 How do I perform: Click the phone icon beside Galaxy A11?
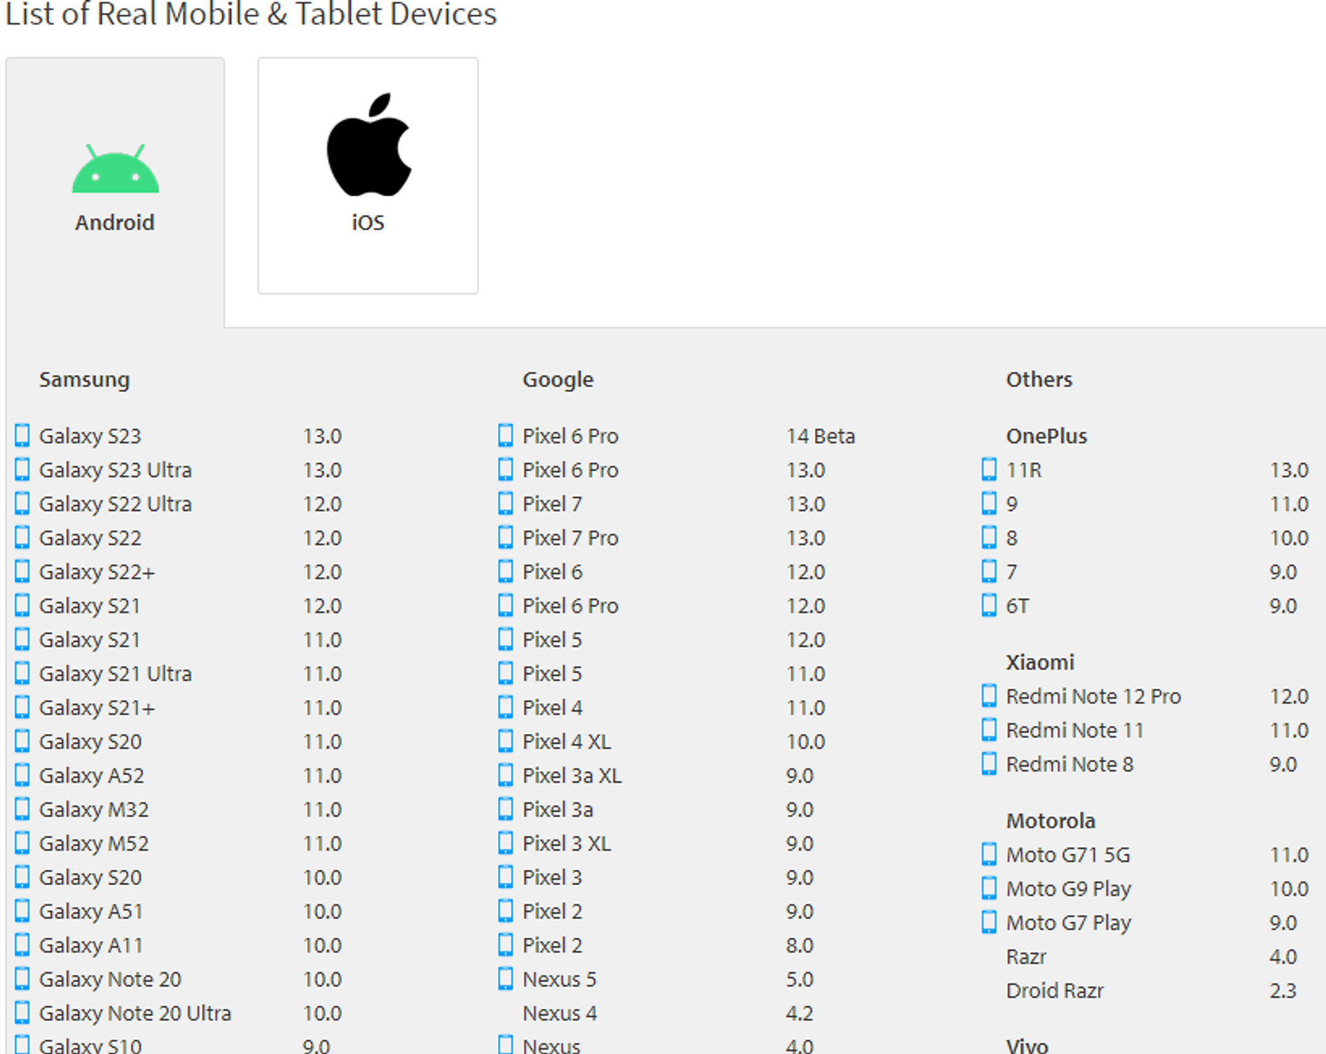22,945
